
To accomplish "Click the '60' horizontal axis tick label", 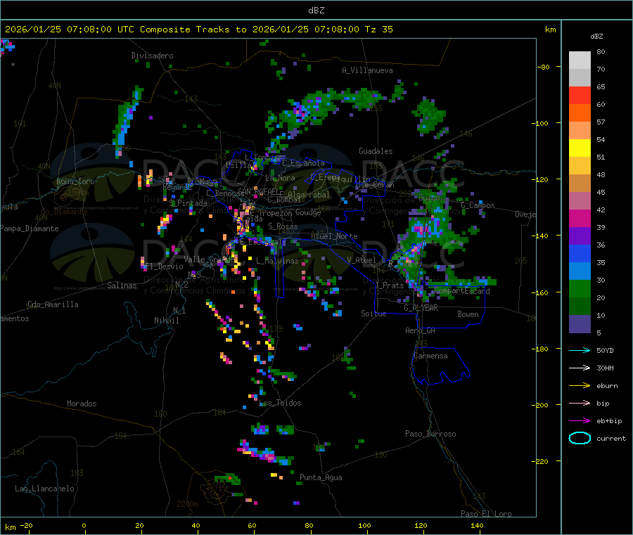I will click(252, 525).
